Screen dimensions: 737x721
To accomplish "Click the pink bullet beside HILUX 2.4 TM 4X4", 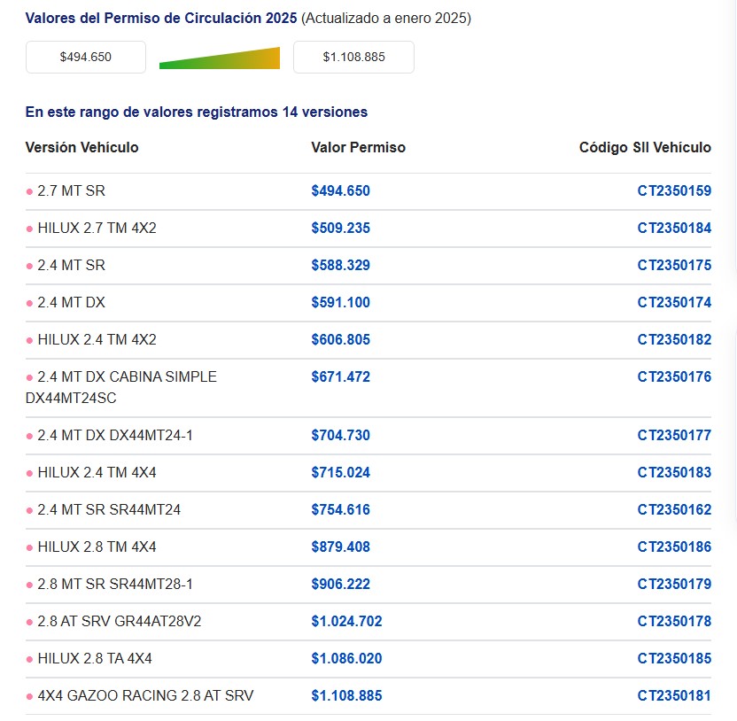I will [x=29, y=473].
